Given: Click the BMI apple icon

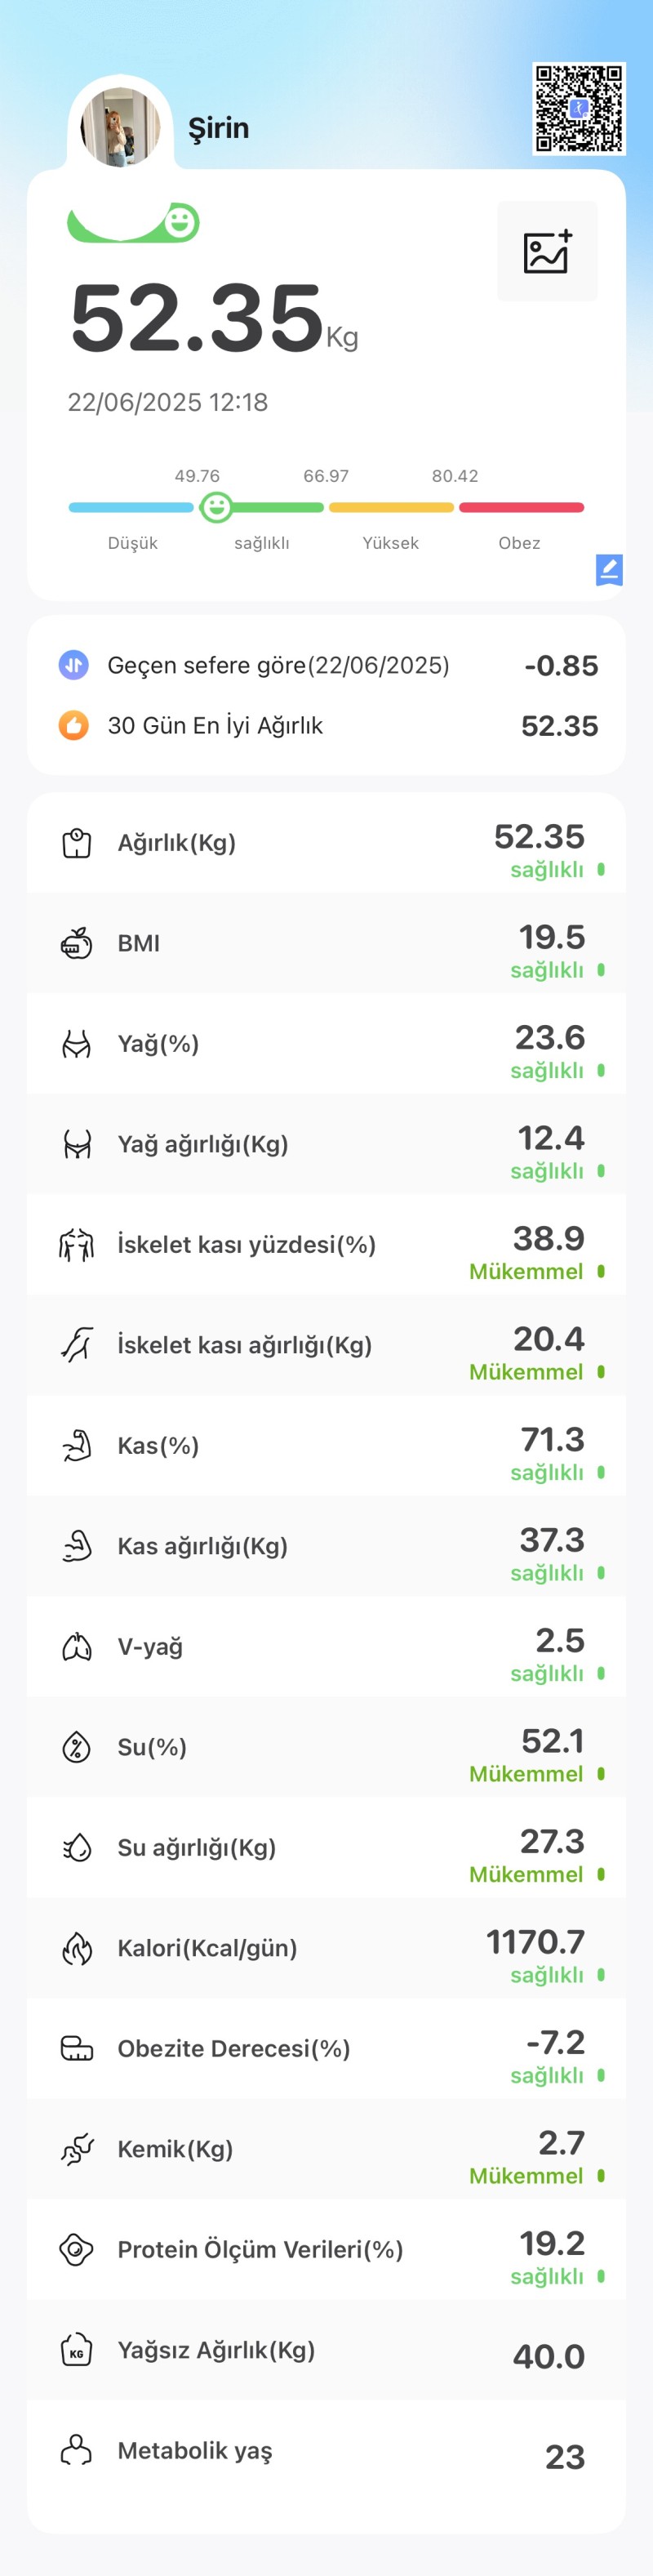Looking at the screenshot, I should 77,943.
